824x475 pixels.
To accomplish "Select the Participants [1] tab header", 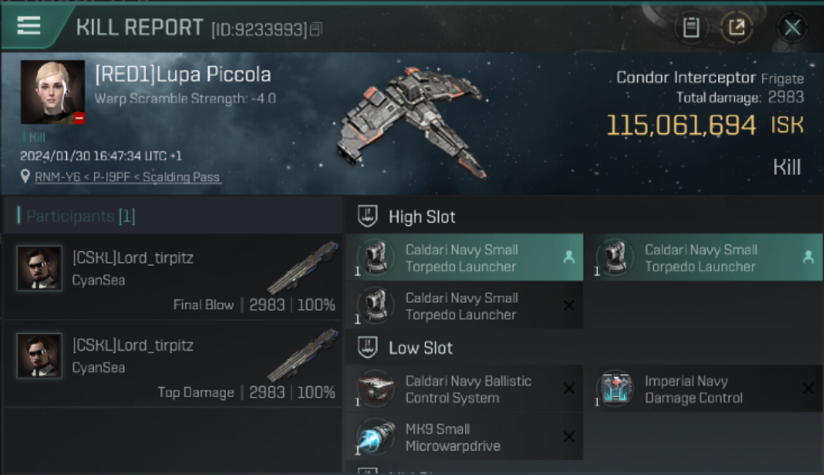I will 80,216.
